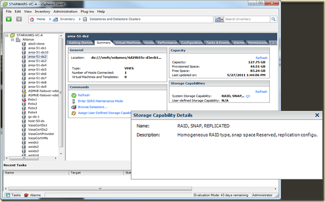Select weids2 datastore in the tree
Screen dimensions: 325x202
tap(33, 147)
